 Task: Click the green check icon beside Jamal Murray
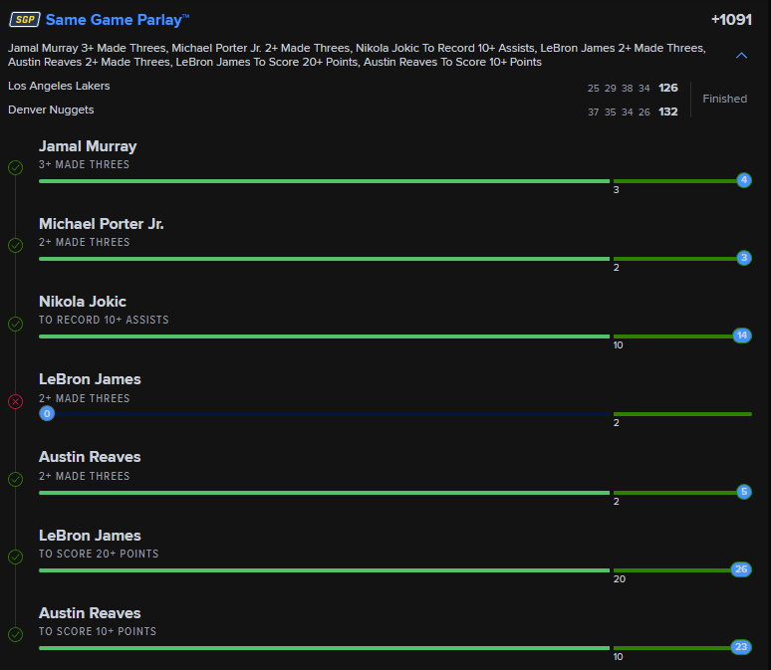pos(15,167)
